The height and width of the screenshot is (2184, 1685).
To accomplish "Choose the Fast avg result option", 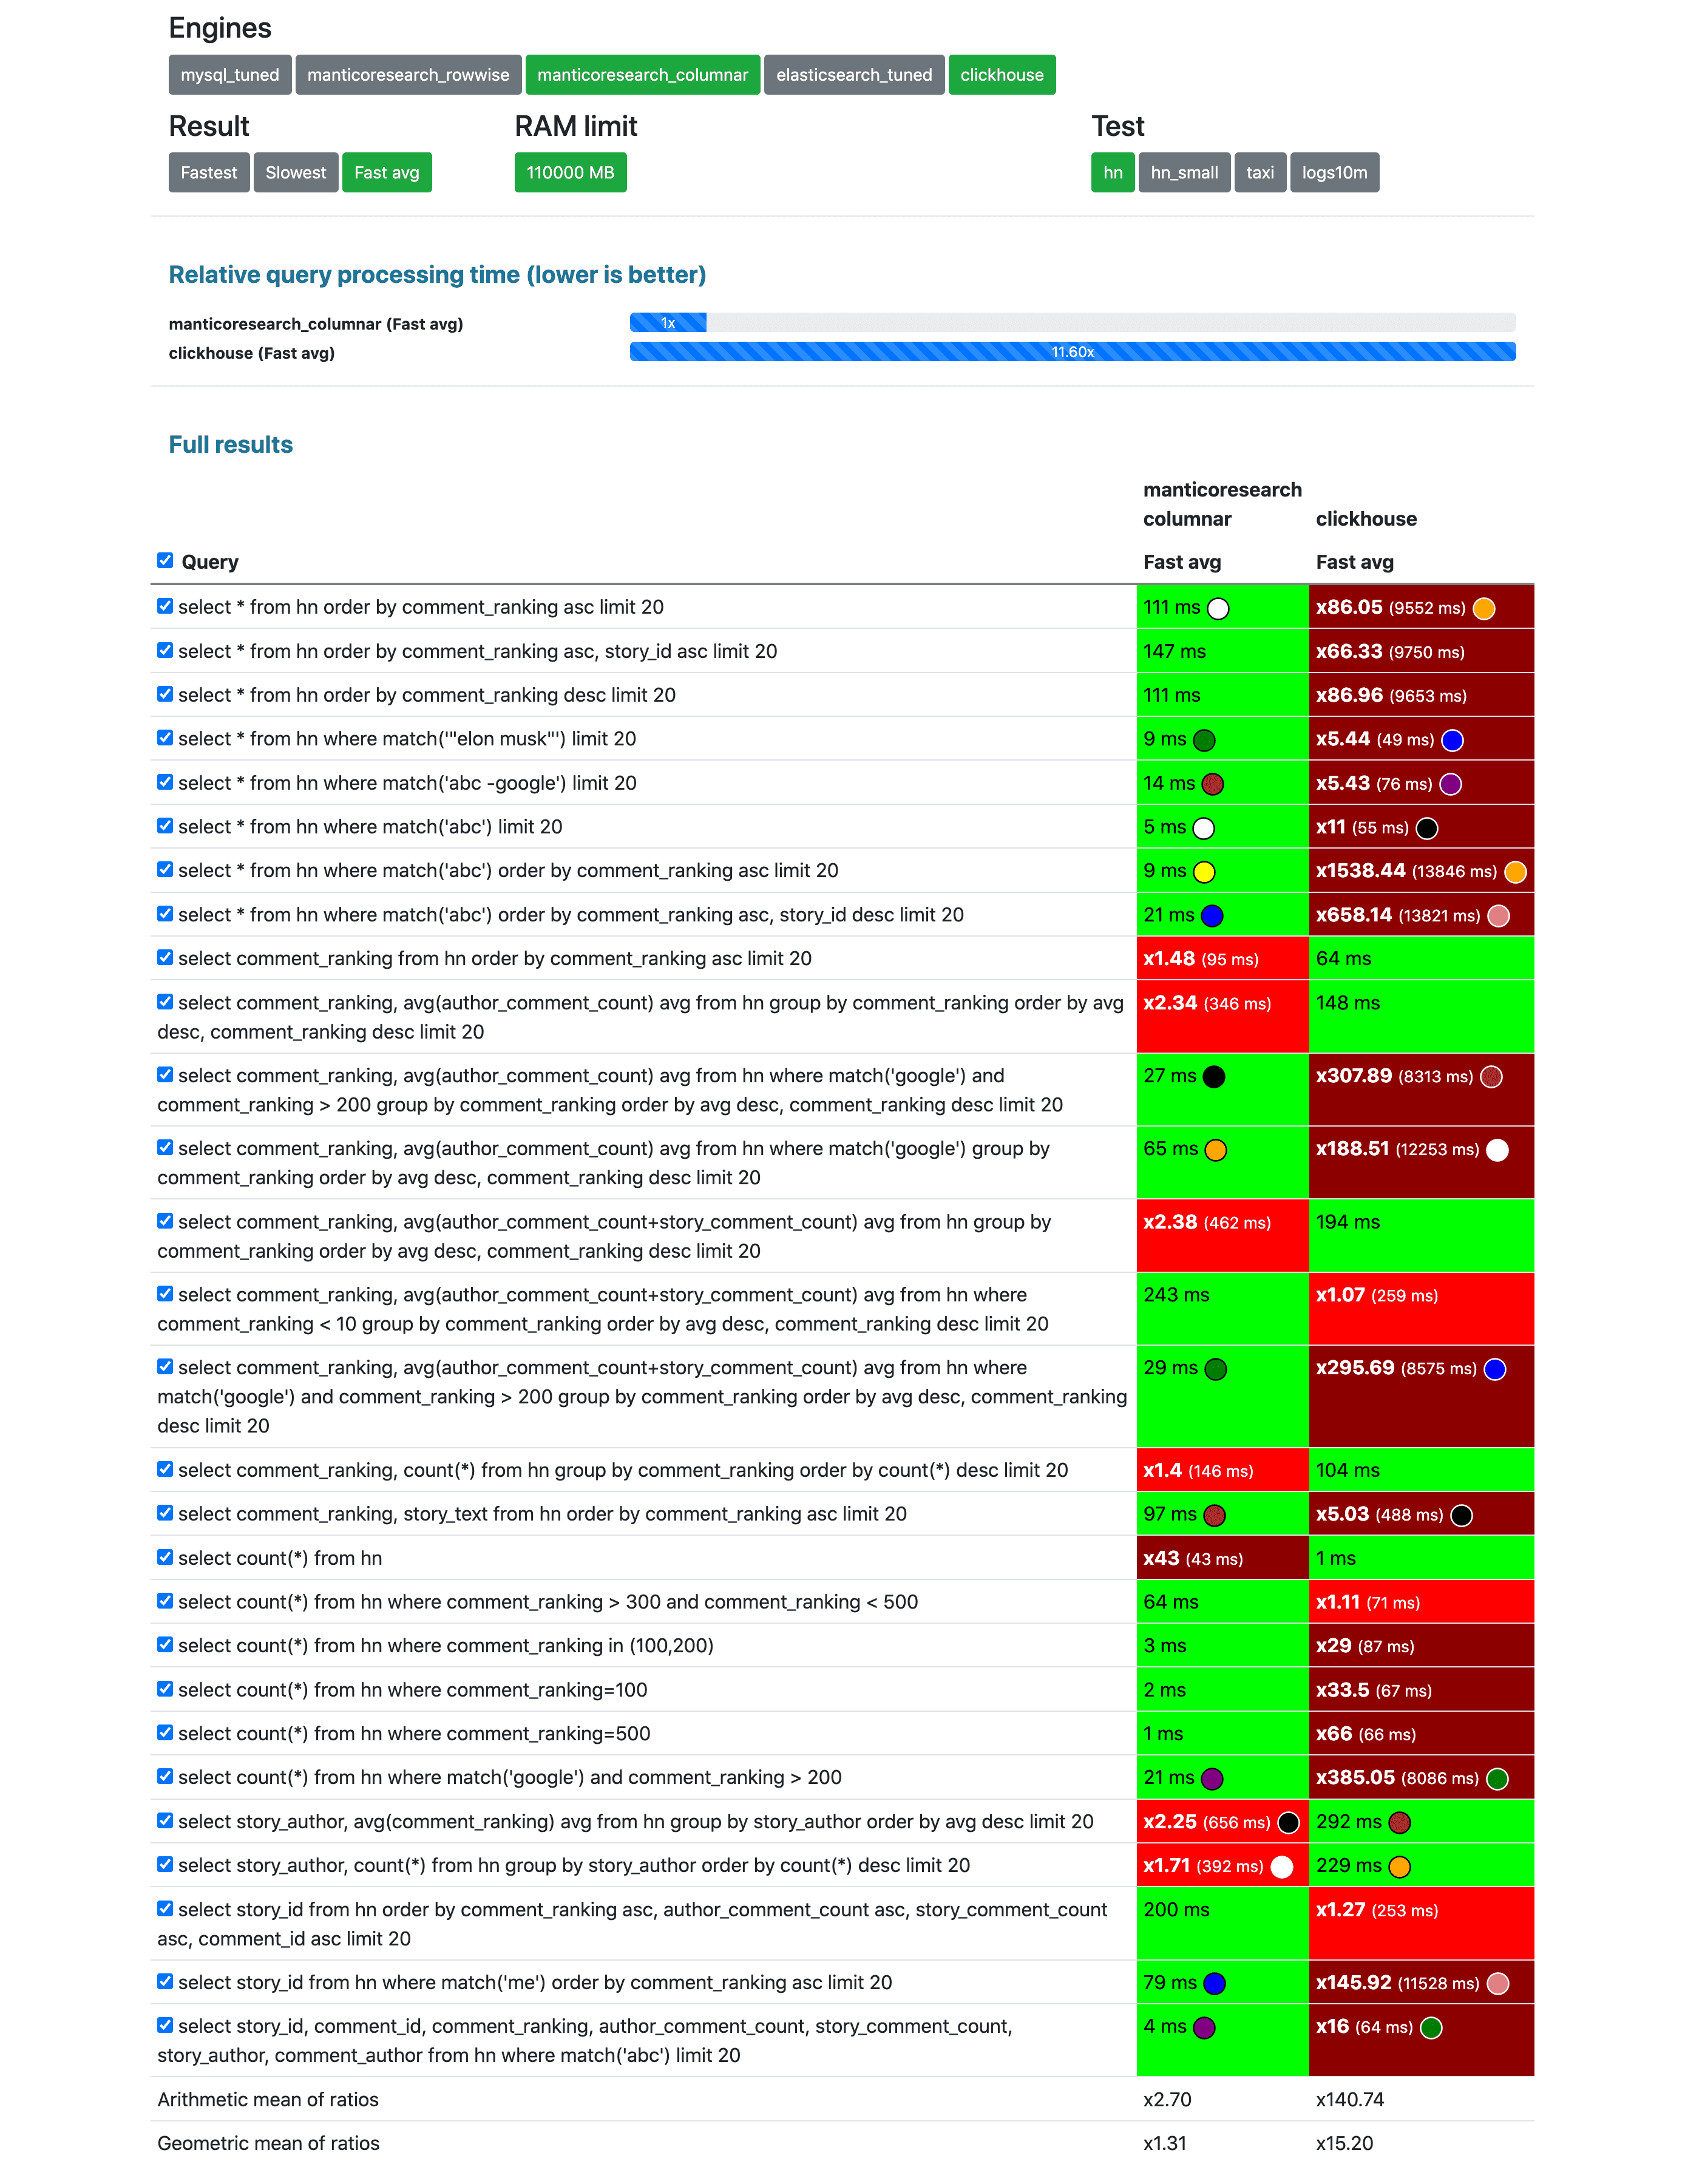I will [x=387, y=173].
